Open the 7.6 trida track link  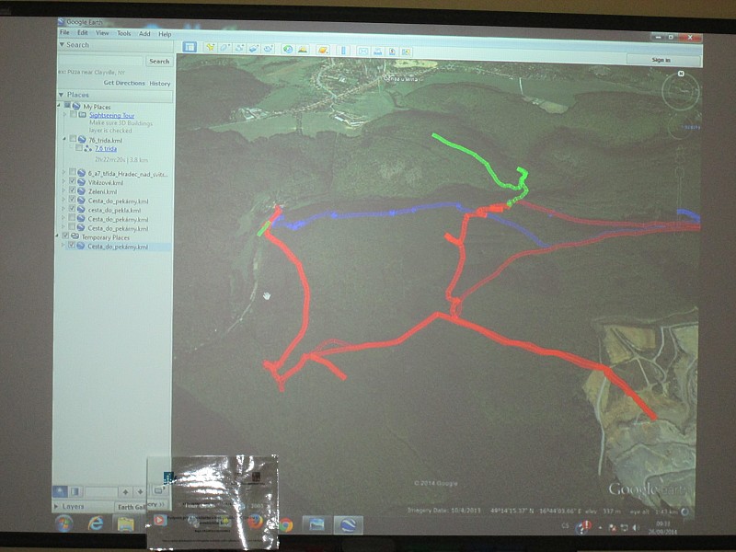coord(106,148)
